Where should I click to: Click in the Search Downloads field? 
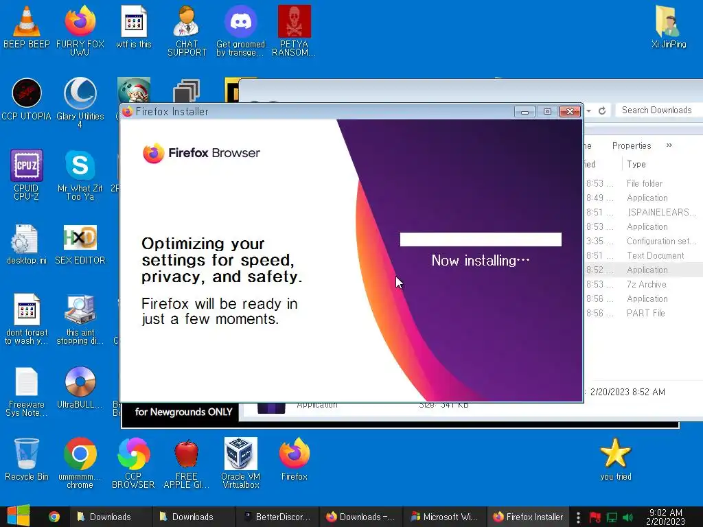click(659, 110)
